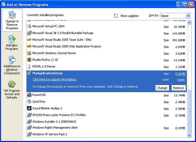Screen dimensions: 196x142
Task: Click the rarely used link
Action: pyautogui.click(x=181, y=80)
